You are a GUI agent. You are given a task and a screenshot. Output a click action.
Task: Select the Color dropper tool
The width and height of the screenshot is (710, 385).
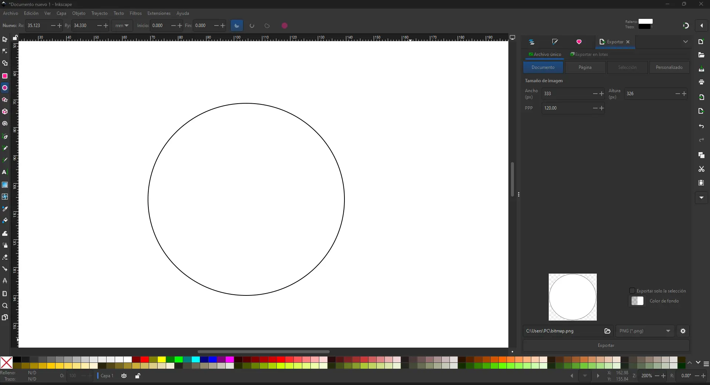(5, 209)
